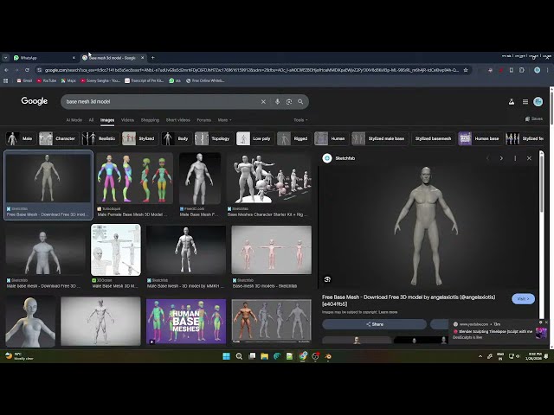Click in the search input field
Viewport: 554px width, 415px height.
click(x=161, y=102)
